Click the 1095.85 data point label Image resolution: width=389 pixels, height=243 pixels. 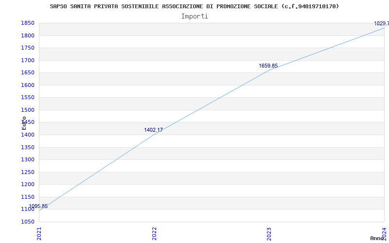(38, 206)
